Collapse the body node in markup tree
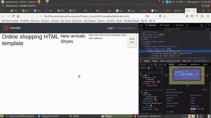The height and width of the screenshot is (118, 211). (141, 39)
